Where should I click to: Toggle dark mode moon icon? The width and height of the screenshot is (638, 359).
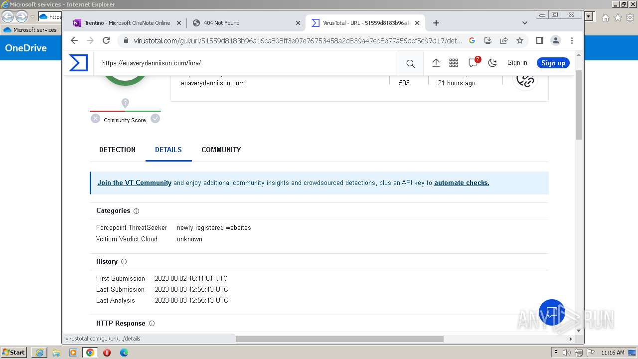pos(492,63)
